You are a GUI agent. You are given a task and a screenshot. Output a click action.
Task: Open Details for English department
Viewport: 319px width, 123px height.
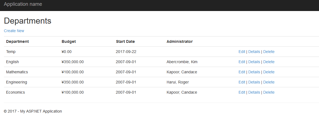(254, 62)
